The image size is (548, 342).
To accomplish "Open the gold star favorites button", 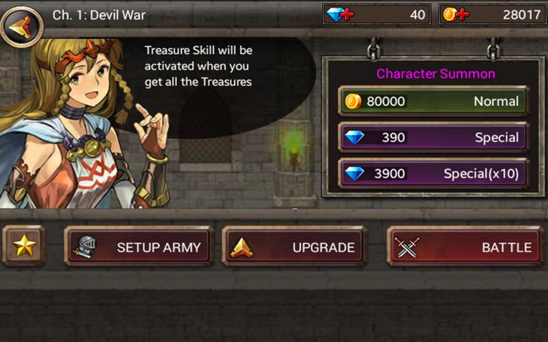I will (24, 246).
